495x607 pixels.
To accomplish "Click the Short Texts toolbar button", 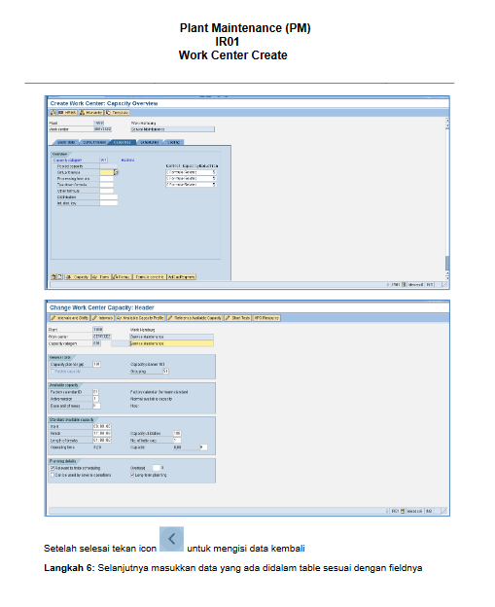I will click(237, 318).
